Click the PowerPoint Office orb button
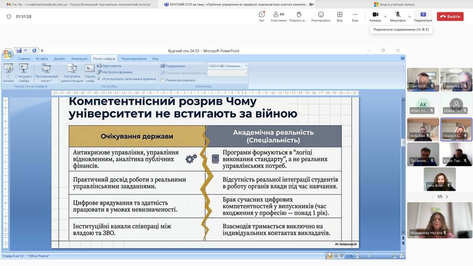This screenshot has height=266, width=473. click(x=7, y=54)
